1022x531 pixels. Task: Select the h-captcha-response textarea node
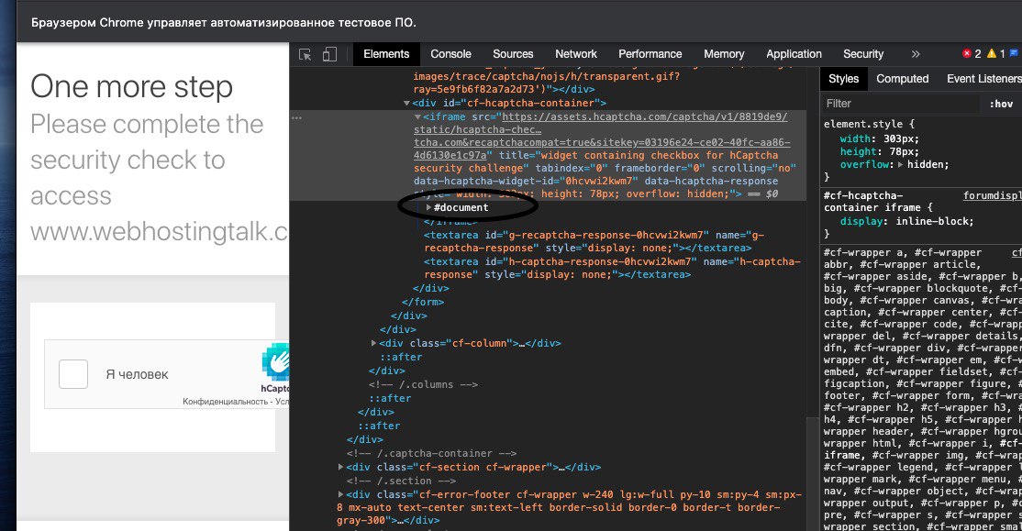(x=611, y=268)
